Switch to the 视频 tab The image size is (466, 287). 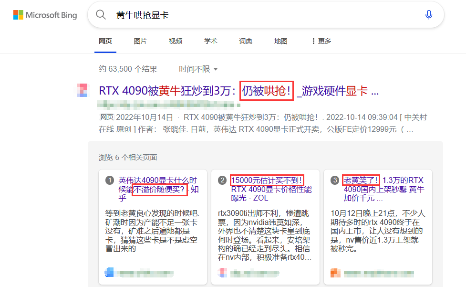[176, 41]
